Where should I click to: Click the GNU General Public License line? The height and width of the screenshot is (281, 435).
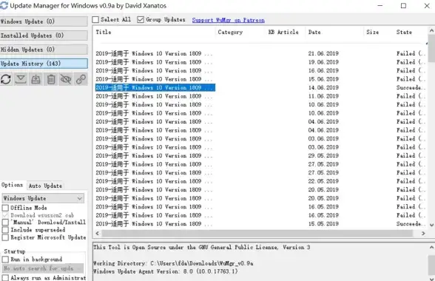pyautogui.click(x=202, y=247)
